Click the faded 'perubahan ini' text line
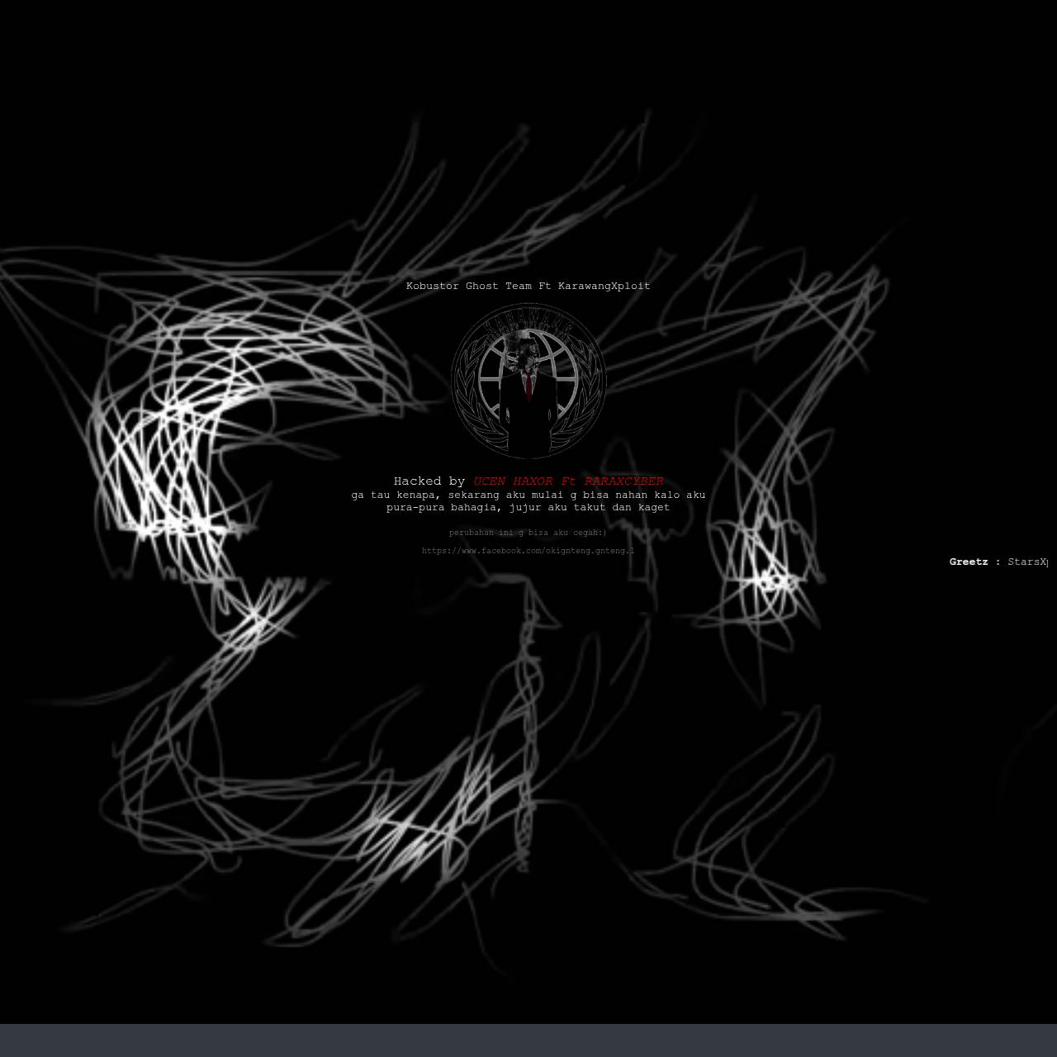This screenshot has height=1057, width=1057. (x=528, y=533)
